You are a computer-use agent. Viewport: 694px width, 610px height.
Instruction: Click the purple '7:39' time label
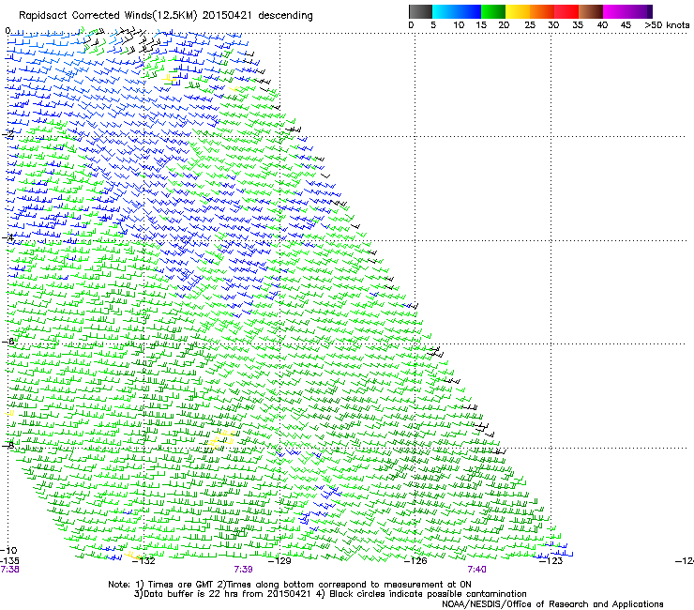coord(244,570)
